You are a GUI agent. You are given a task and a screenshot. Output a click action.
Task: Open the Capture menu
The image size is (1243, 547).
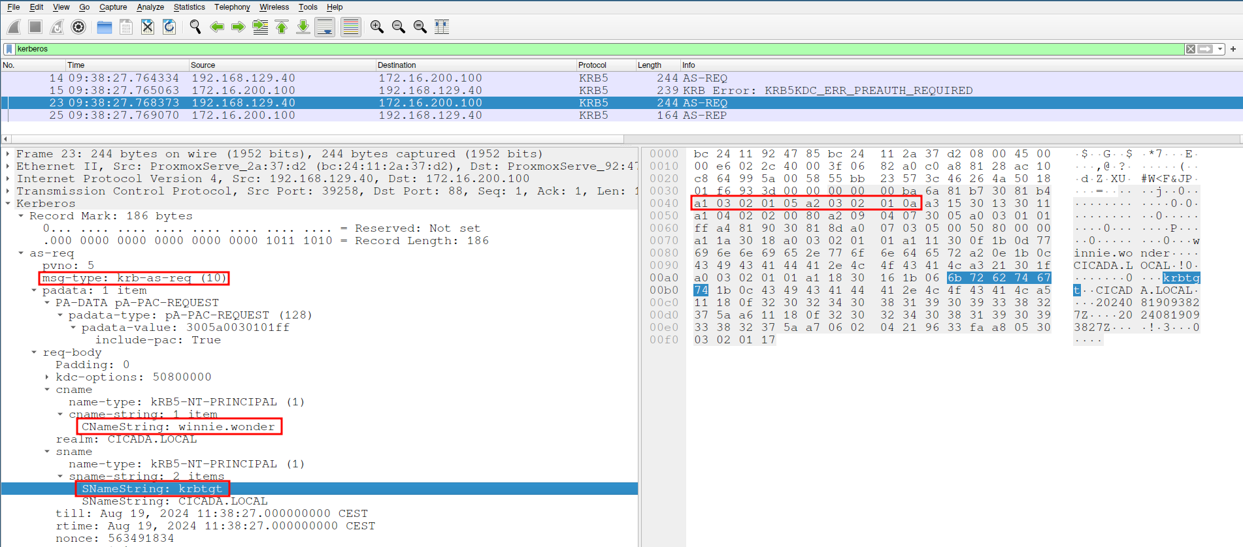point(113,7)
